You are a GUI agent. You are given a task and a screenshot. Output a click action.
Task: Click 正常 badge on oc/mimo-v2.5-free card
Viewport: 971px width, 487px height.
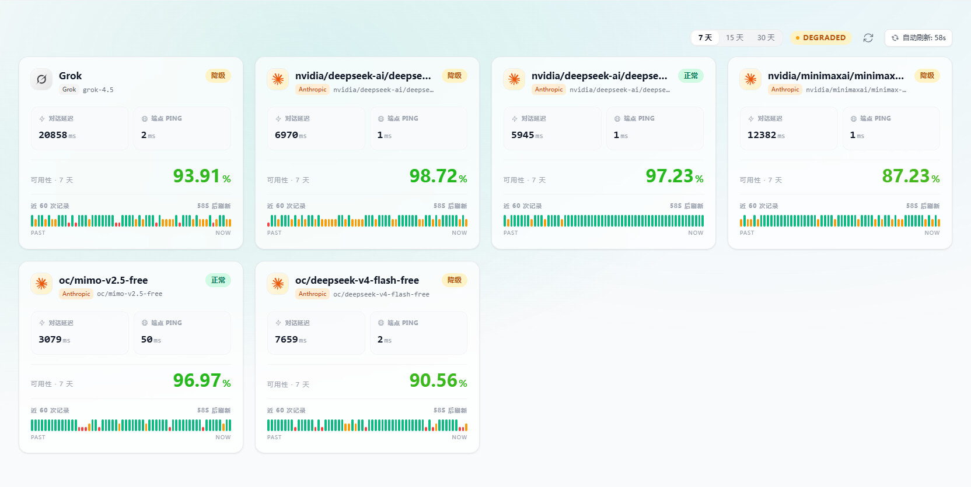coord(218,280)
